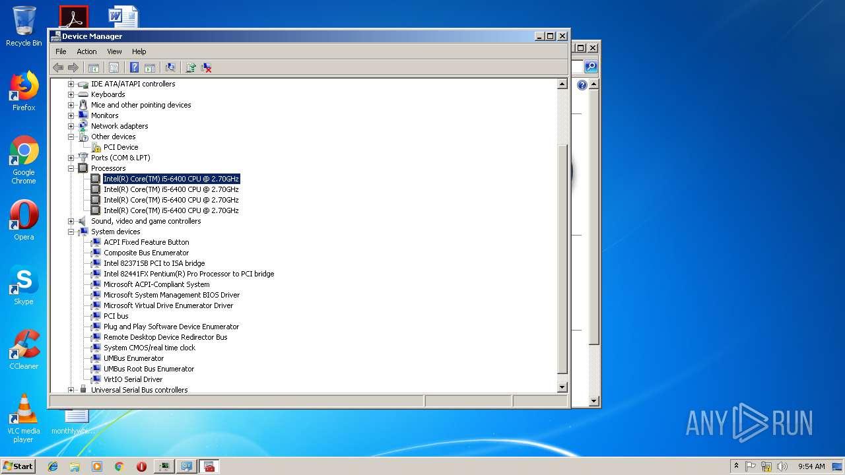Viewport: 845px width, 475px height.
Task: Click the Opera icon in the taskbar
Action: point(141,466)
